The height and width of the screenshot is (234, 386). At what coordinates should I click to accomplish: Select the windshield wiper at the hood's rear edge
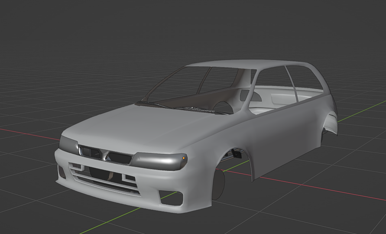[185, 108]
